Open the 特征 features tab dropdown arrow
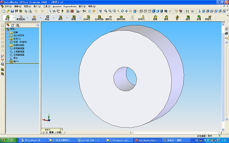The height and width of the screenshot is (143, 229). 14,18
